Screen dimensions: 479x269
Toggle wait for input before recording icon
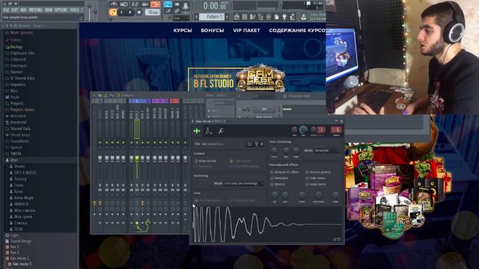(123, 4)
